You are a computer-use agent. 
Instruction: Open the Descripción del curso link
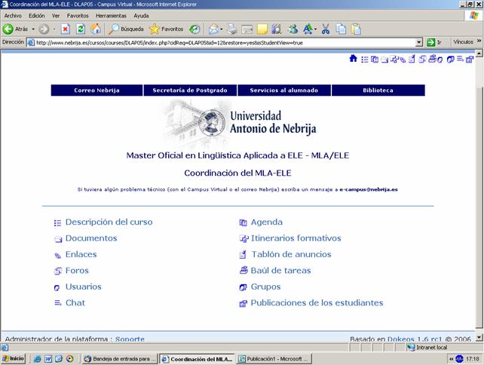(109, 222)
